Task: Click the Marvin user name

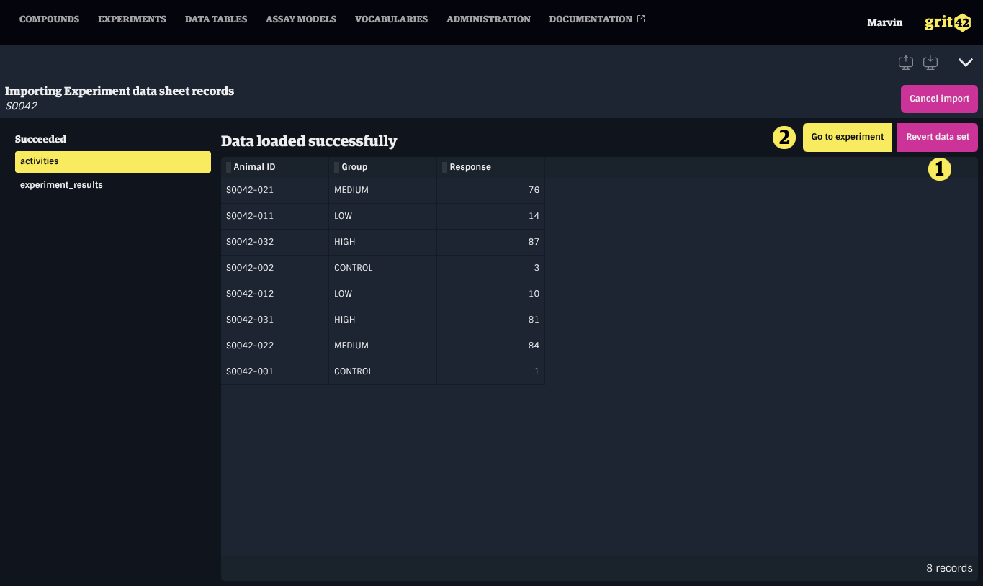Action: click(884, 22)
